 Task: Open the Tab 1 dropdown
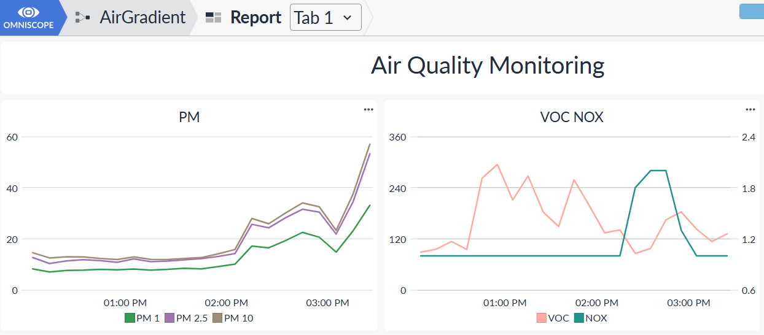(x=325, y=18)
